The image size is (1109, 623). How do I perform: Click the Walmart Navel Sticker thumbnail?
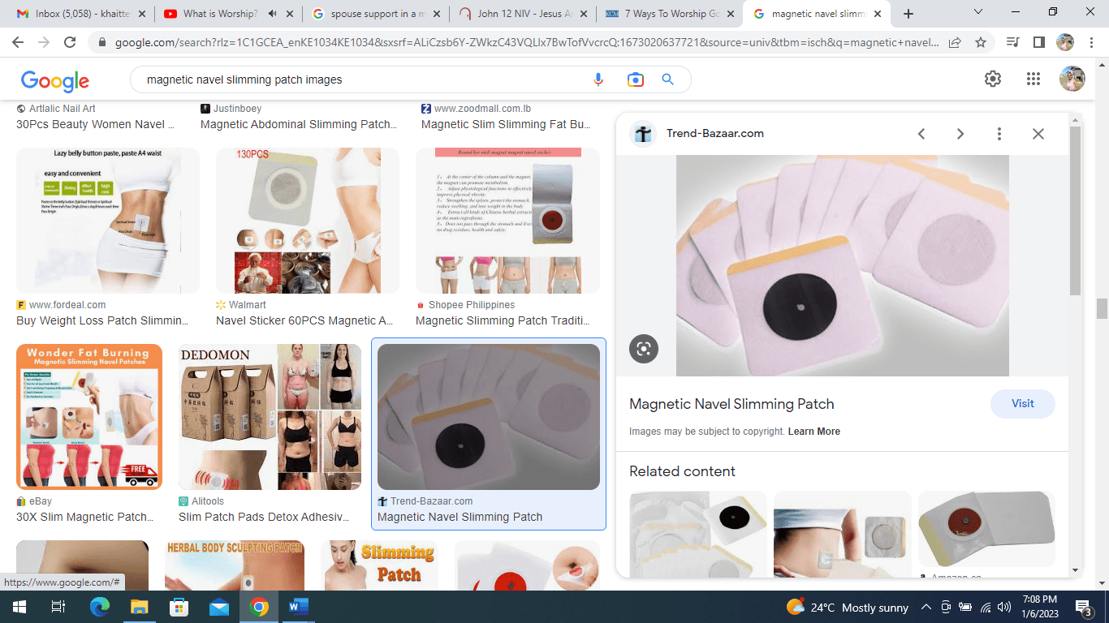click(308, 221)
